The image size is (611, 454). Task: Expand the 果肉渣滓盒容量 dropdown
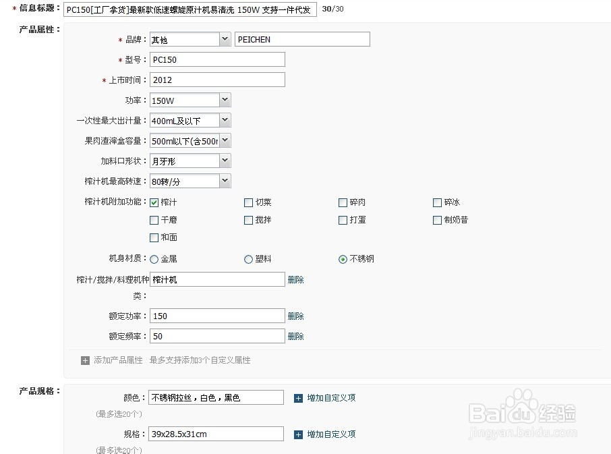[190, 141]
